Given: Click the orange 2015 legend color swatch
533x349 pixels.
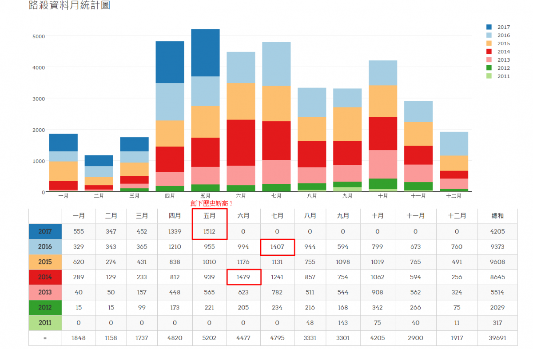Looking at the screenshot, I should (x=489, y=44).
